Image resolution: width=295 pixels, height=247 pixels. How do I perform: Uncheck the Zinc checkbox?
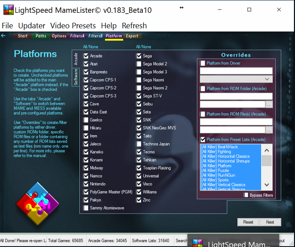click(139, 200)
